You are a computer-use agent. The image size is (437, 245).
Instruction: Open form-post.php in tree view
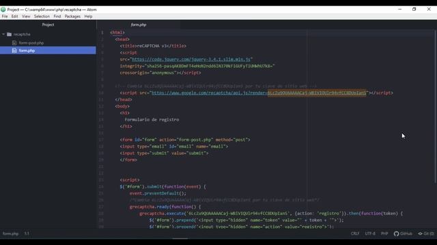[x=31, y=43]
